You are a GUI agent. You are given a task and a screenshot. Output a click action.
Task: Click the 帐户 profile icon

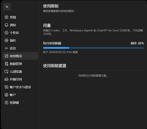tap(6, 95)
